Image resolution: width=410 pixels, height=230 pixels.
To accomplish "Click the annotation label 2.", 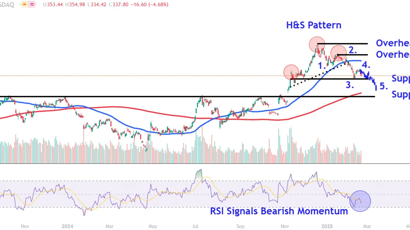I will click(x=353, y=50).
